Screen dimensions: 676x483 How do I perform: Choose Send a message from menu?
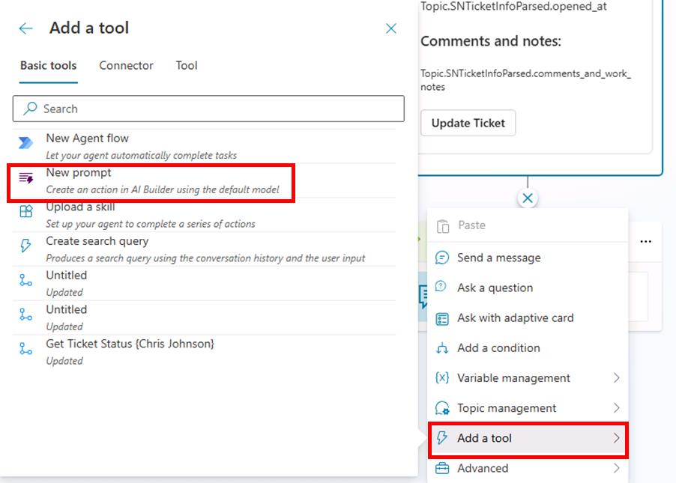[498, 258]
